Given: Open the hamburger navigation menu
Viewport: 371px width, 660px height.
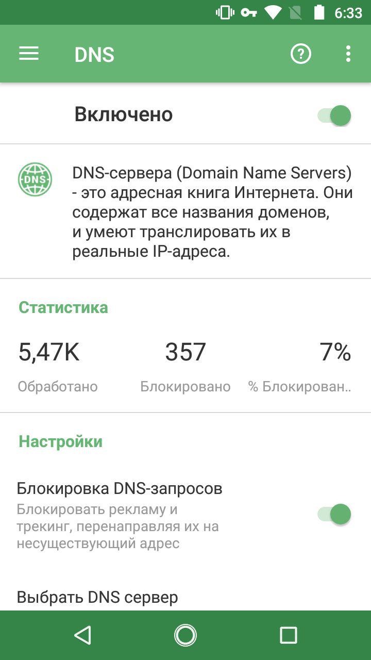Looking at the screenshot, I should pos(29,54).
